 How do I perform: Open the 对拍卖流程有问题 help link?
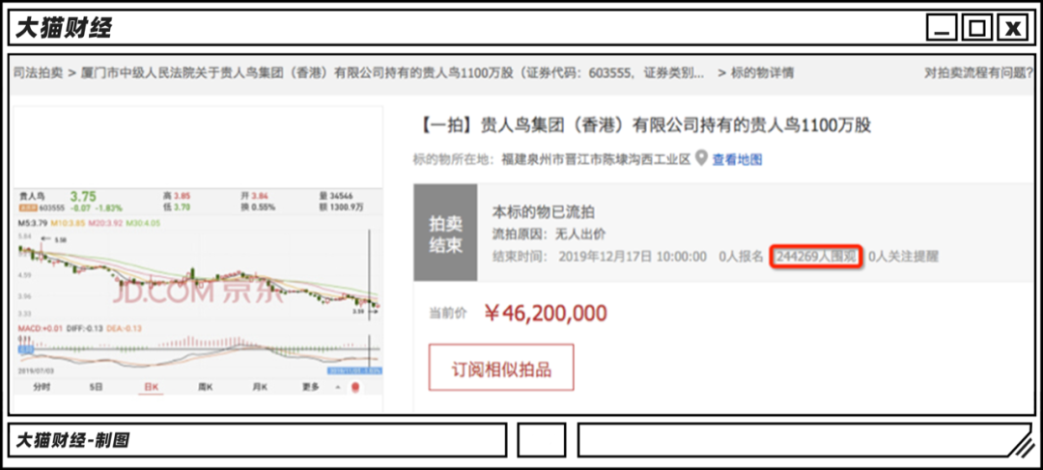click(975, 72)
